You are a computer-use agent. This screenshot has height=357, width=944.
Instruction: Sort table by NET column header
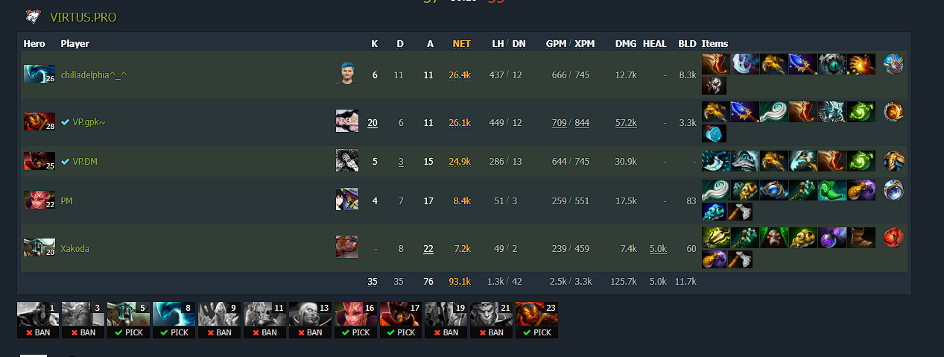[x=461, y=43]
